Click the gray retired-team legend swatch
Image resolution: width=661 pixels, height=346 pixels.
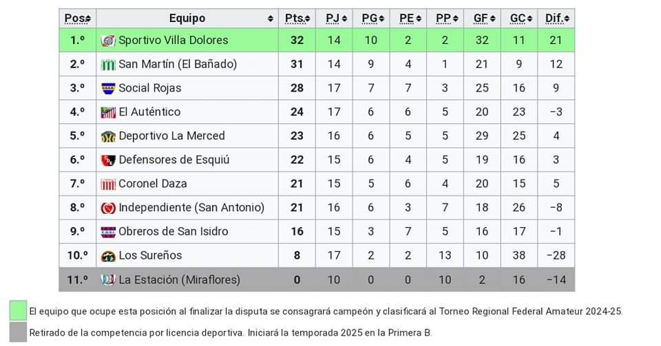pos(18,332)
